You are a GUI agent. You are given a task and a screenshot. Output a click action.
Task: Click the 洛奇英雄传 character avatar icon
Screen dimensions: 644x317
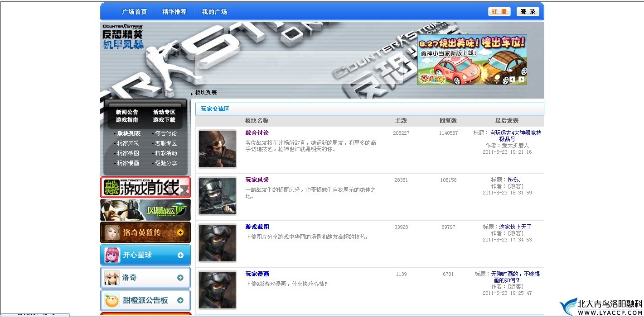pos(112,232)
